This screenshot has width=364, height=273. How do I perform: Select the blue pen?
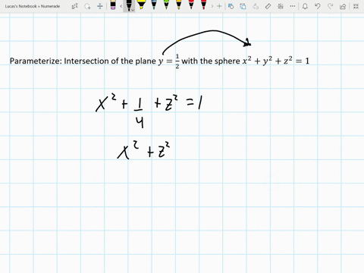click(x=154, y=5)
